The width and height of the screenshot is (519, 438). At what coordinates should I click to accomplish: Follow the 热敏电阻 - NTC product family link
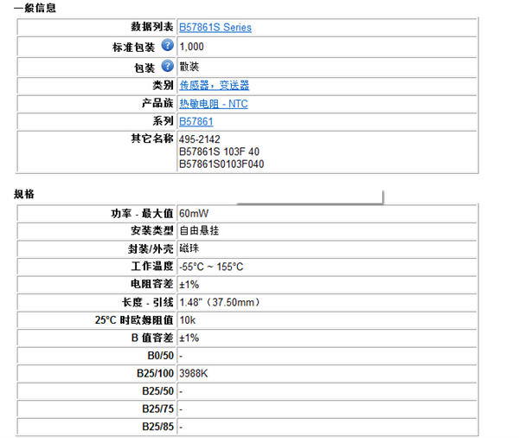213,104
